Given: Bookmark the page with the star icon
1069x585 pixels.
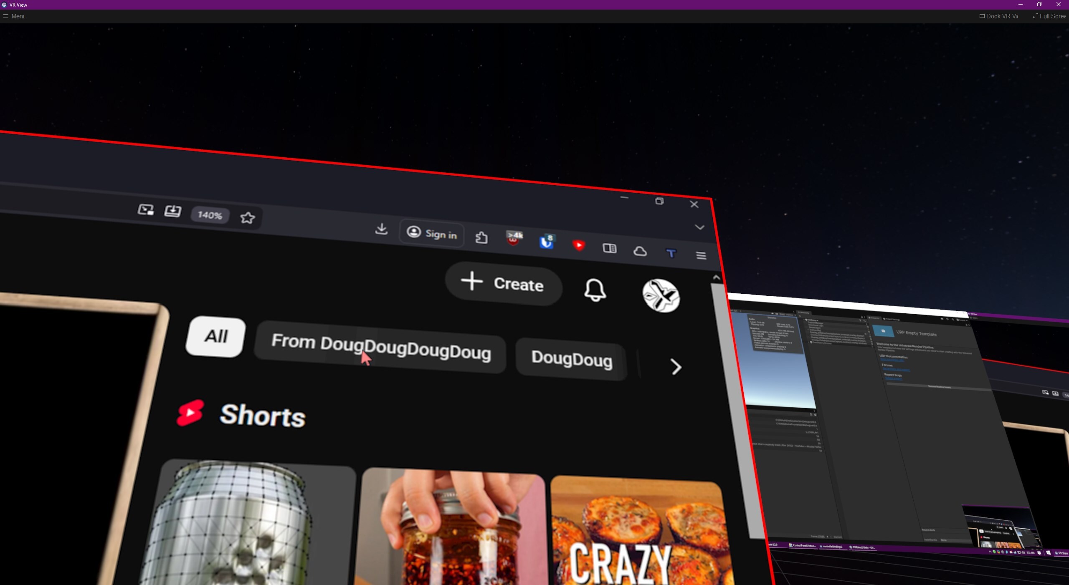Looking at the screenshot, I should [x=247, y=217].
